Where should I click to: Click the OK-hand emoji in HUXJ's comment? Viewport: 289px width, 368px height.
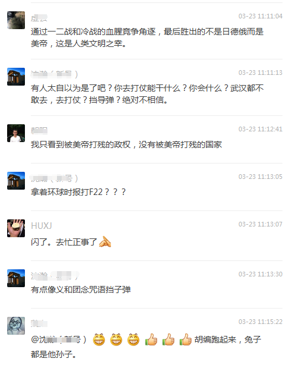[x=105, y=242]
